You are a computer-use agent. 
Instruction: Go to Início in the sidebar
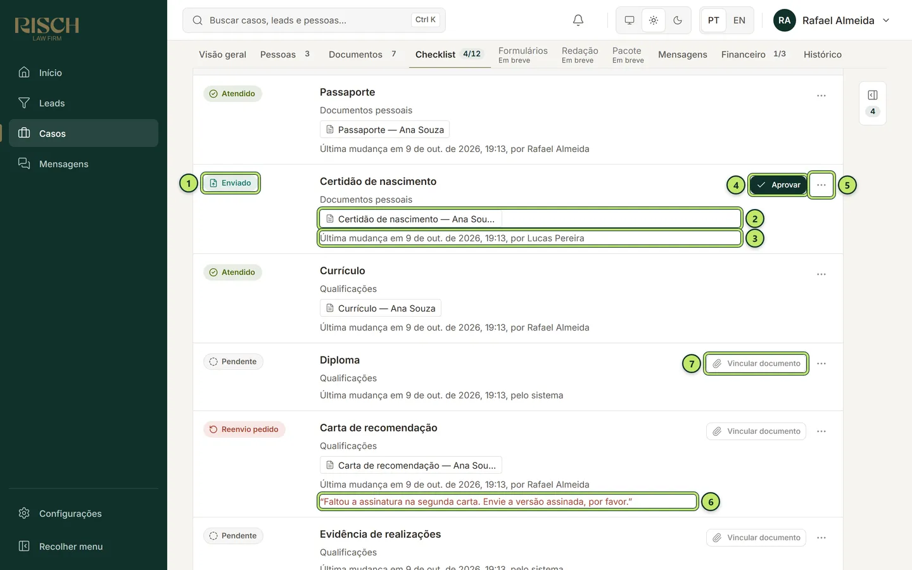pos(84,73)
